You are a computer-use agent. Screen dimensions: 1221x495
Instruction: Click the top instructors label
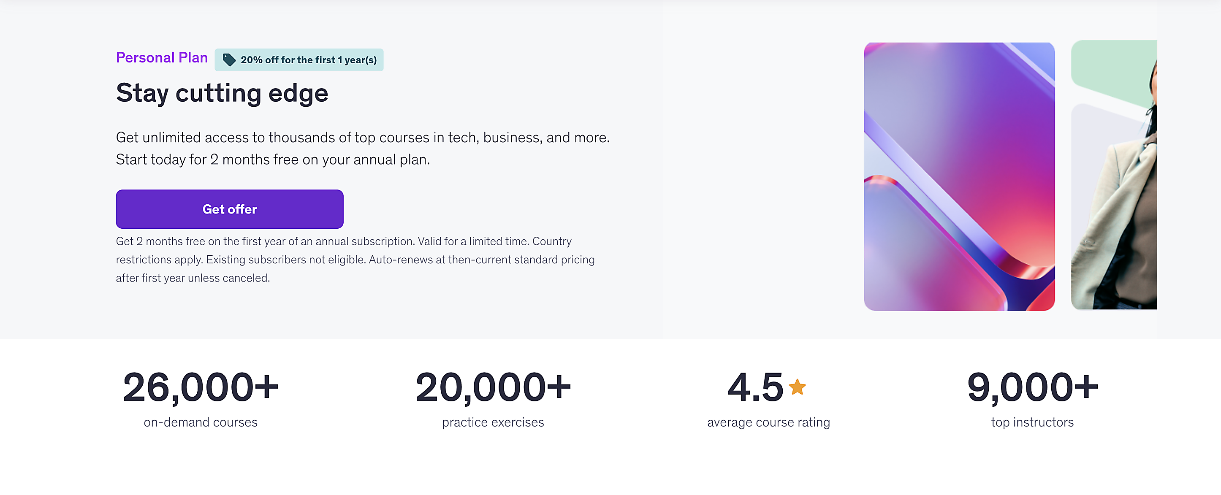pos(1032,422)
